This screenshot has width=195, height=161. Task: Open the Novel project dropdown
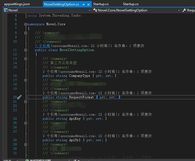pyautogui.click(x=90, y=10)
